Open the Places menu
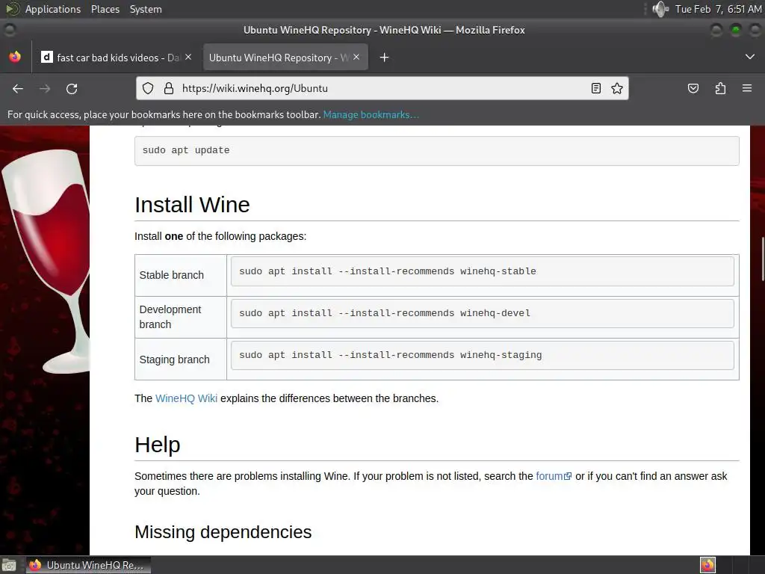The image size is (765, 574). click(105, 9)
